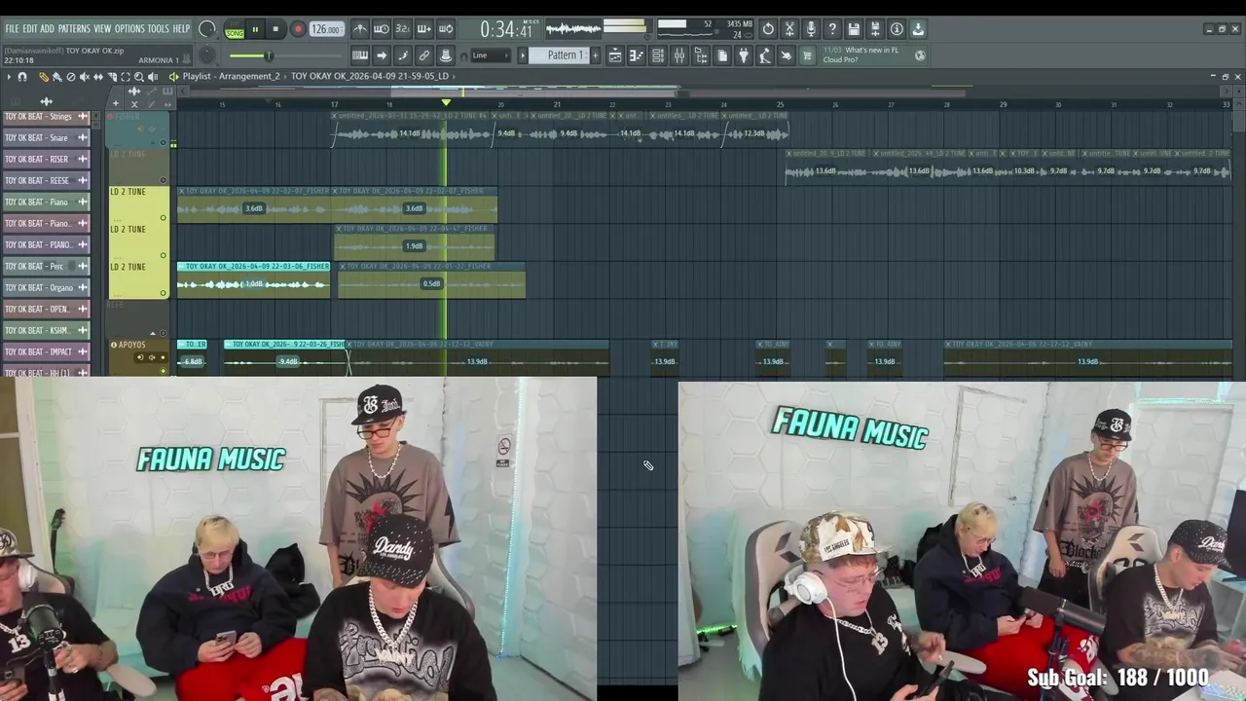Open help with question mark icon

tap(832, 29)
